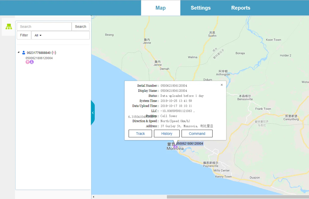The height and width of the screenshot is (199, 309).
Task: Select account 00231776888840 in the tree
Action: 39,53
